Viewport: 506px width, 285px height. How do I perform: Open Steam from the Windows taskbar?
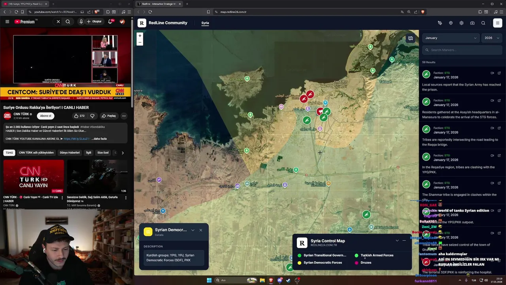(288, 280)
